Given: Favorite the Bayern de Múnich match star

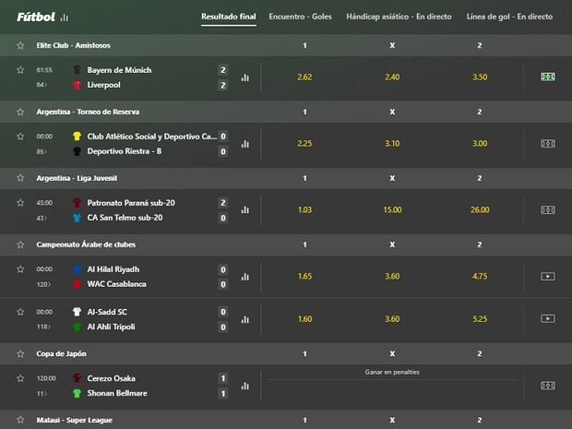Looking at the screenshot, I should point(19,70).
